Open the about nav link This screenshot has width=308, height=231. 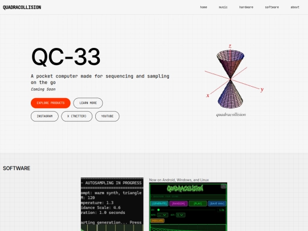coord(295,7)
